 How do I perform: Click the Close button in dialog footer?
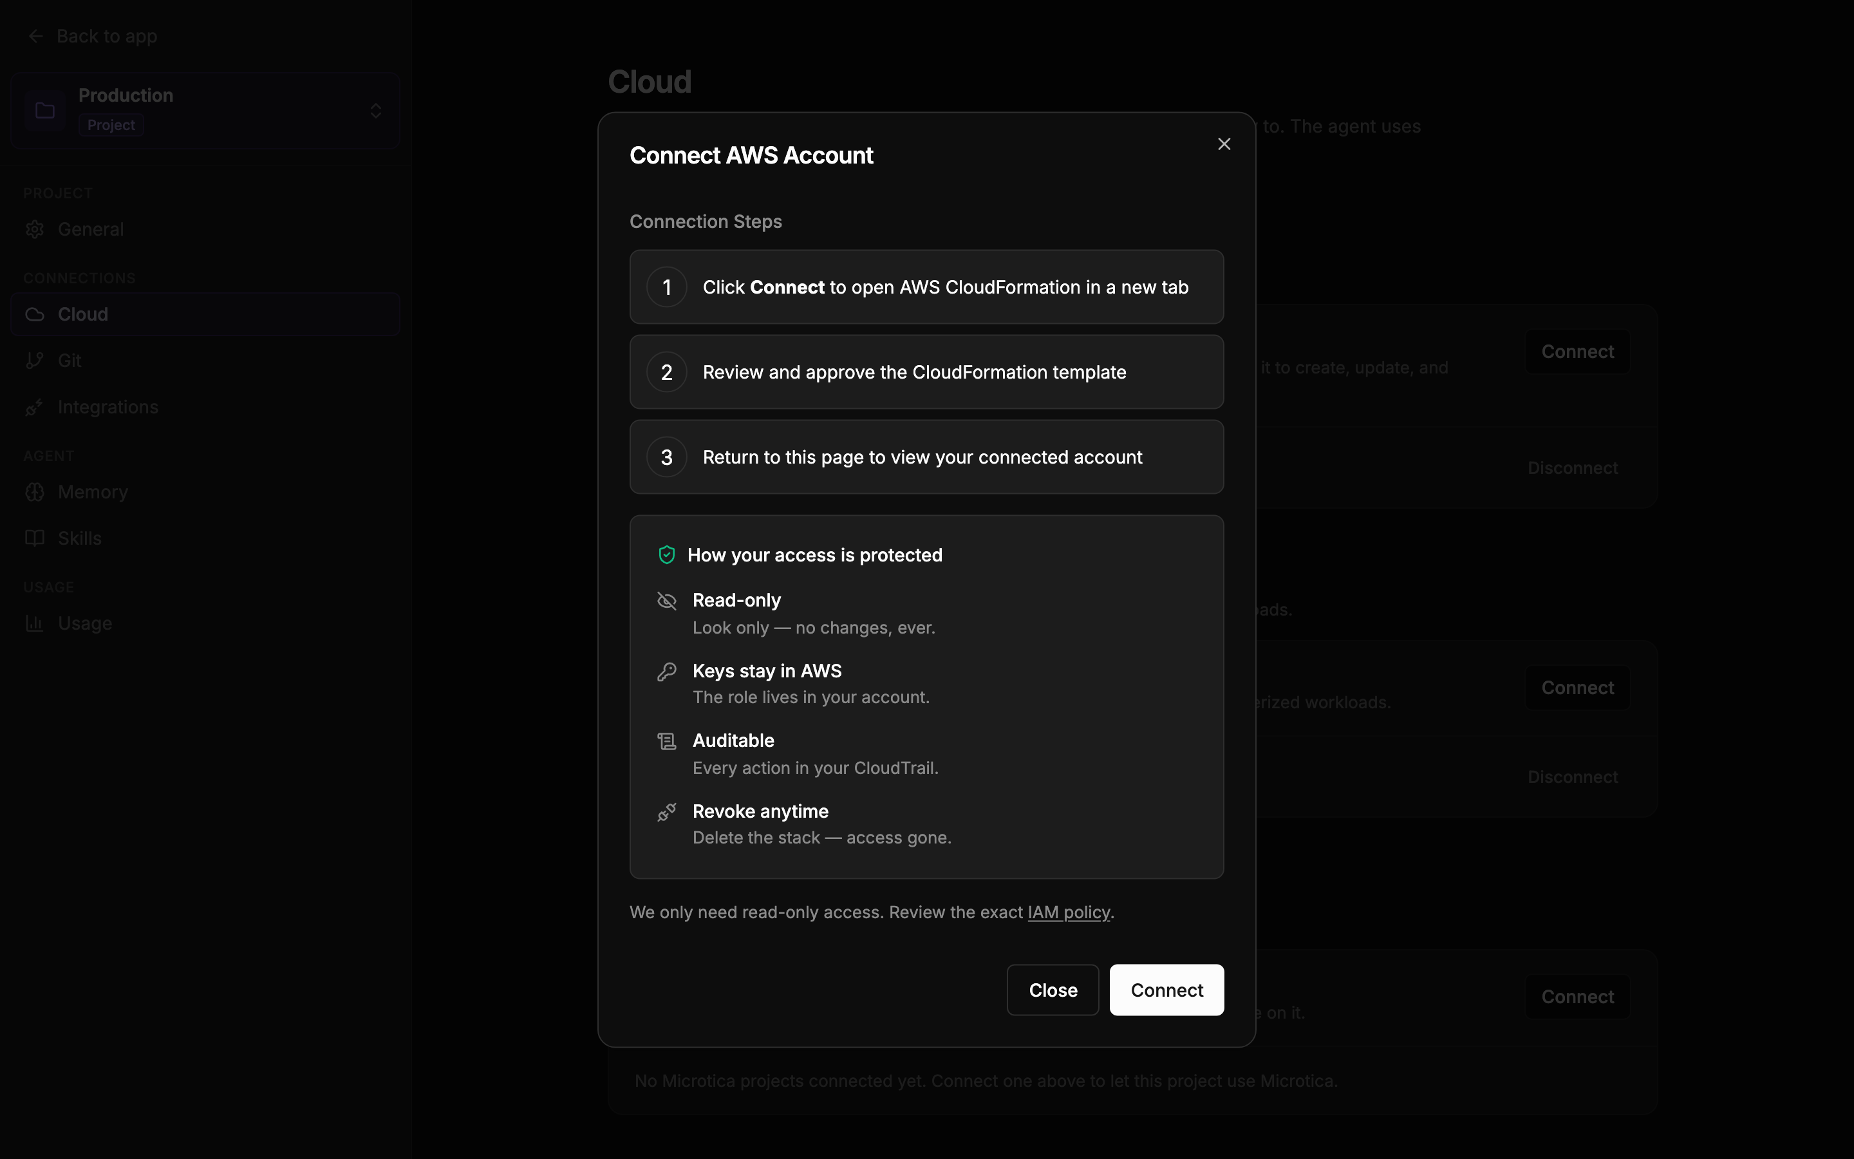(x=1053, y=990)
